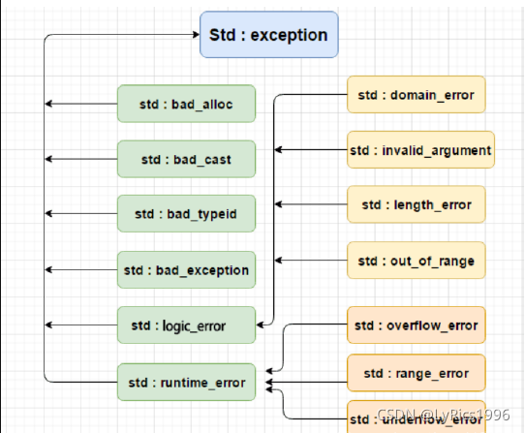The height and width of the screenshot is (433, 525).
Task: Select the "std : bad_cast" node
Action: pos(187,159)
